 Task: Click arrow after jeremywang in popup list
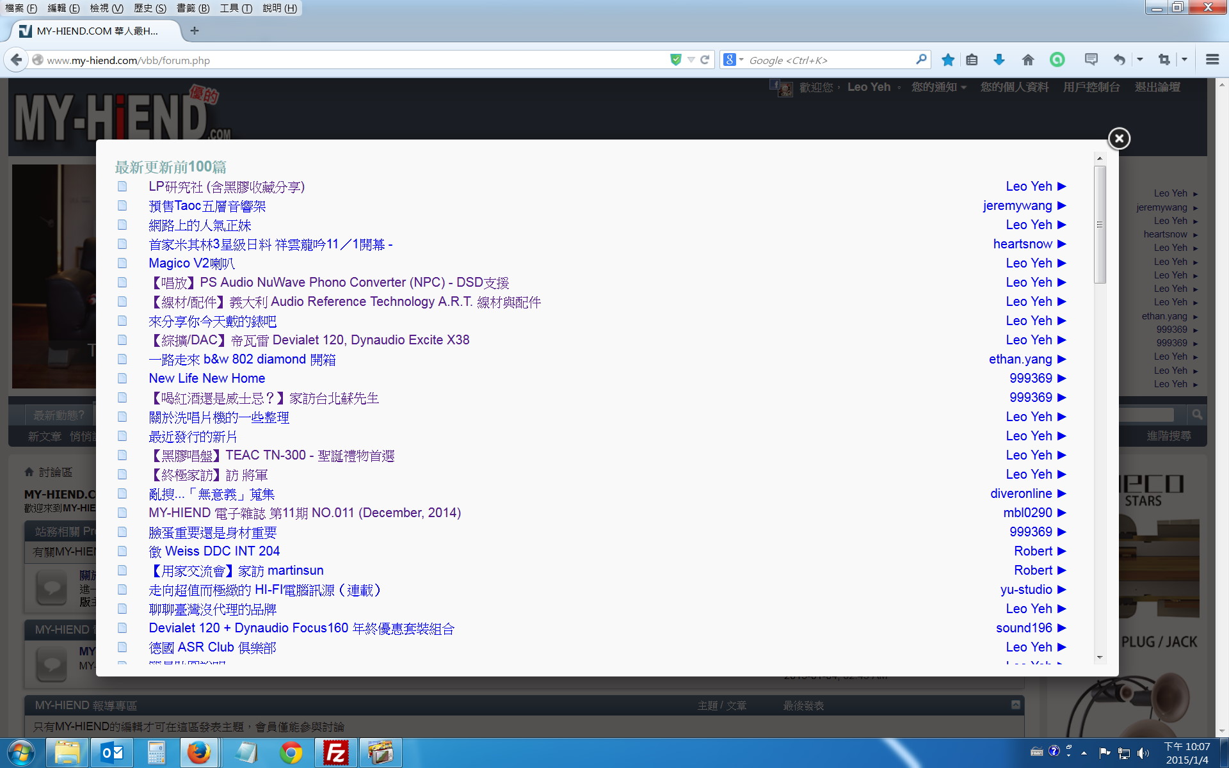(x=1062, y=205)
